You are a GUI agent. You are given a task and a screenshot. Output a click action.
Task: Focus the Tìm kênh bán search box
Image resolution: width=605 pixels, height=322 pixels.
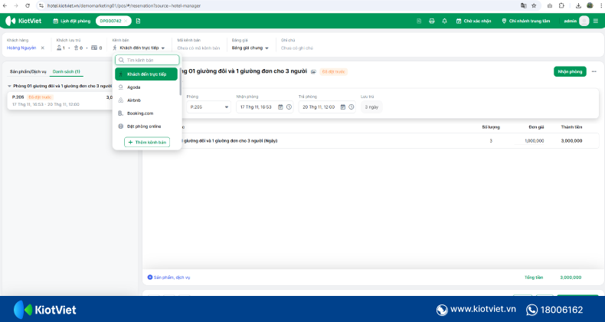147,61
